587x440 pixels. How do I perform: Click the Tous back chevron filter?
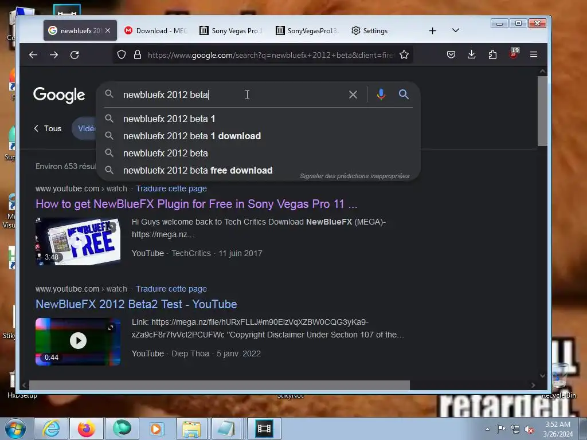[x=48, y=128]
